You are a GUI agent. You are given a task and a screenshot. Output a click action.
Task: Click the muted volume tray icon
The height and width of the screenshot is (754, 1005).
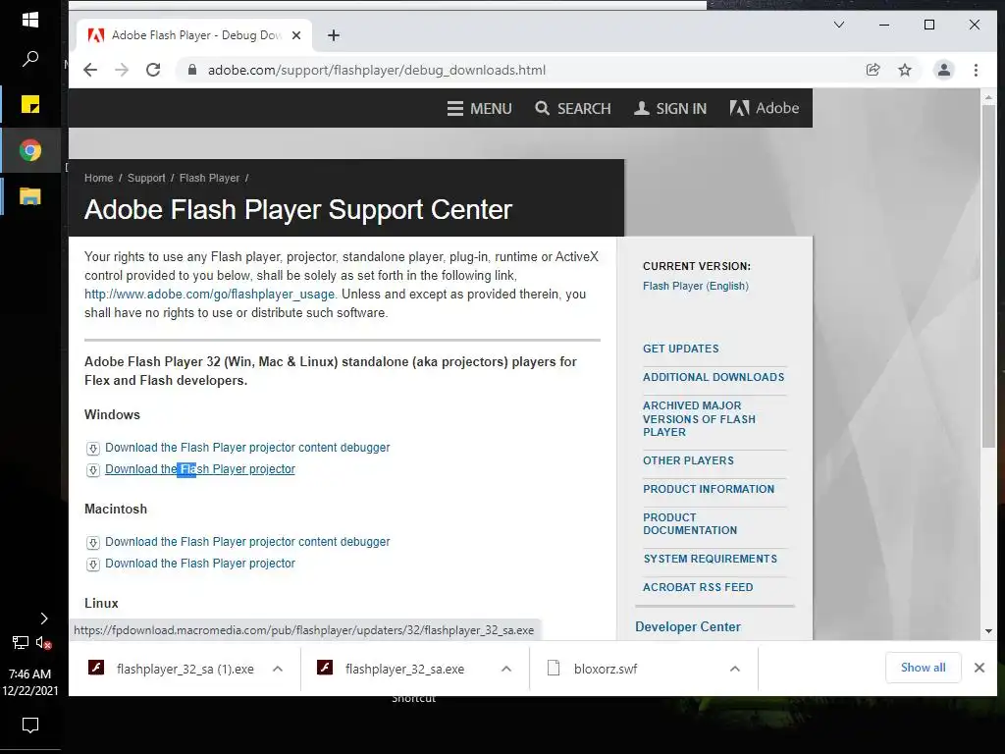tap(43, 642)
